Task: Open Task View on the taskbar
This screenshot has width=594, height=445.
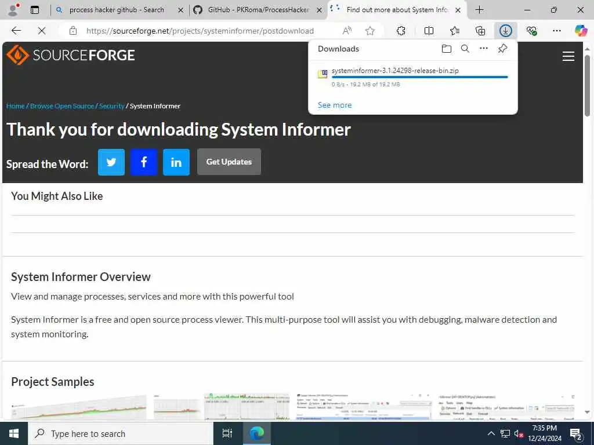Action: point(227,433)
